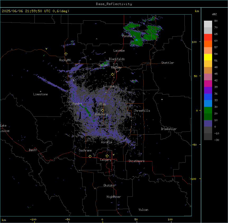
Task: Click the Base_Reflectivity title
Action: (x=114, y=4)
